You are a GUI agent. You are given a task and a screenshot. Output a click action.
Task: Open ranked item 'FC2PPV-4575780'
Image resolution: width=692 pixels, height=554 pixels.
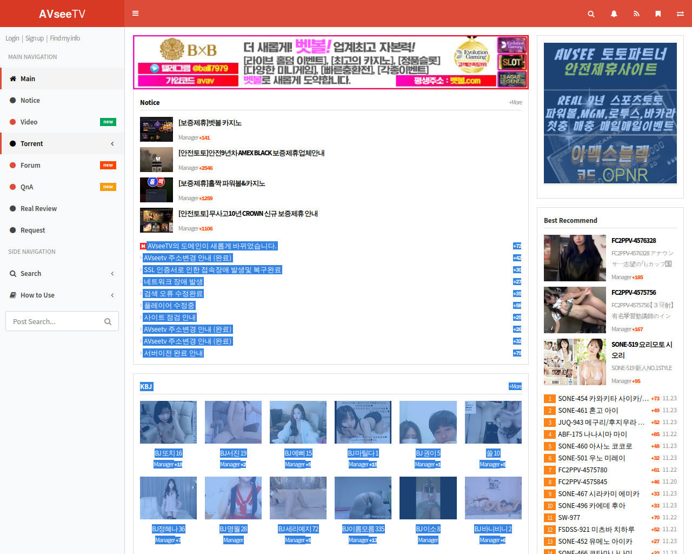coord(583,470)
